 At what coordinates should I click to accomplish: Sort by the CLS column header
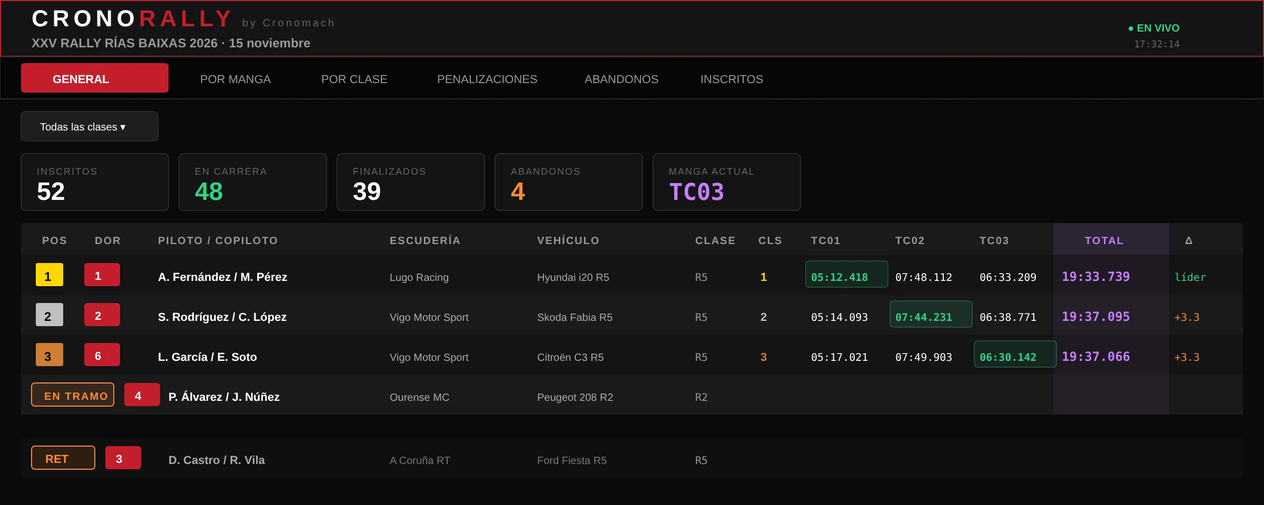[770, 240]
